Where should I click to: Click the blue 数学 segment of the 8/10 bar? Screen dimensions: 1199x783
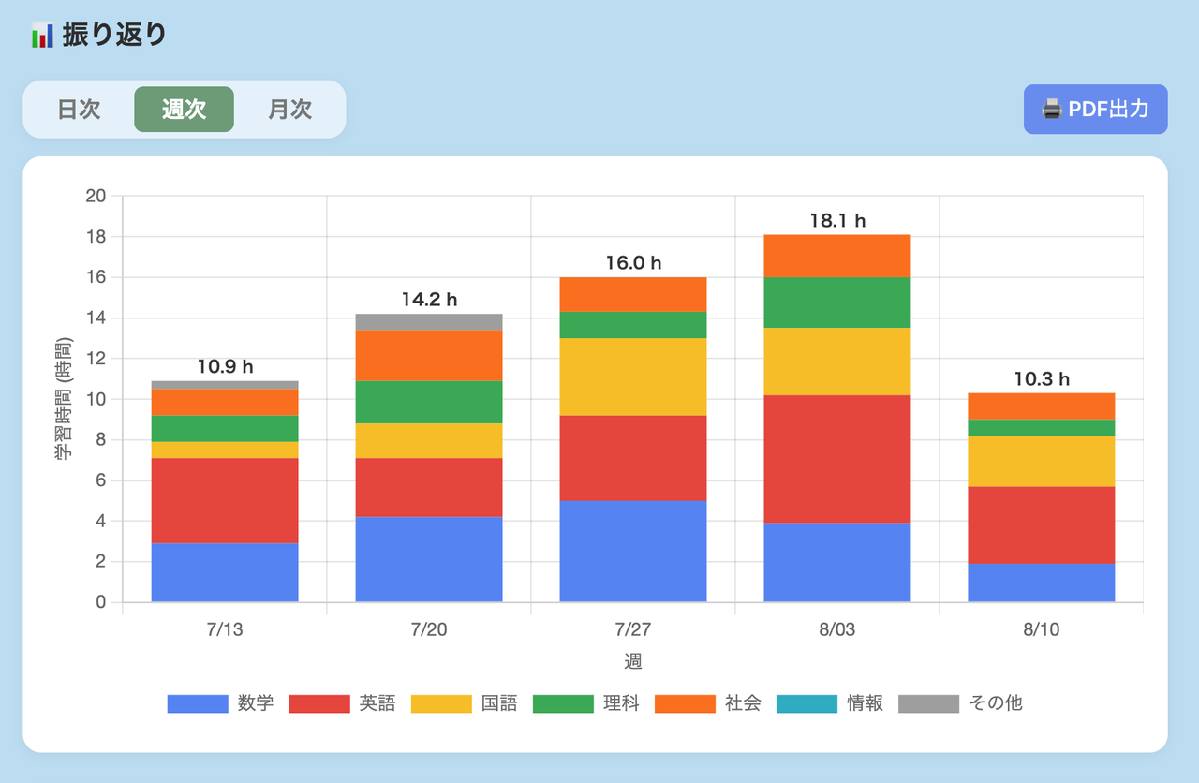1042,583
